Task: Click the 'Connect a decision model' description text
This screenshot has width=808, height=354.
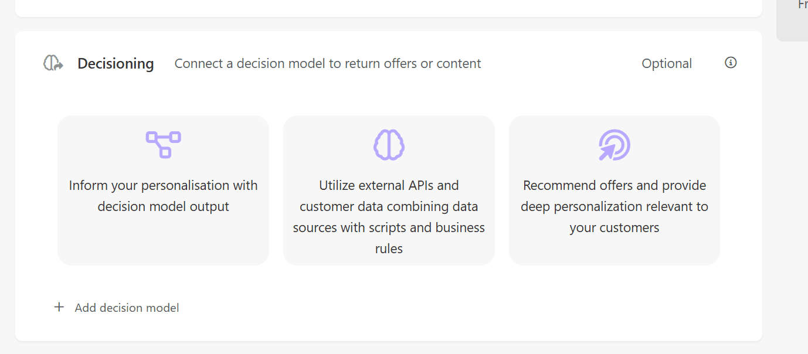Action: pos(328,63)
